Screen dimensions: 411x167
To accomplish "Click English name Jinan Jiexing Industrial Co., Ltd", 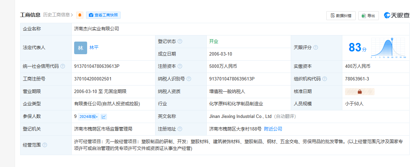I will coord(240,116).
